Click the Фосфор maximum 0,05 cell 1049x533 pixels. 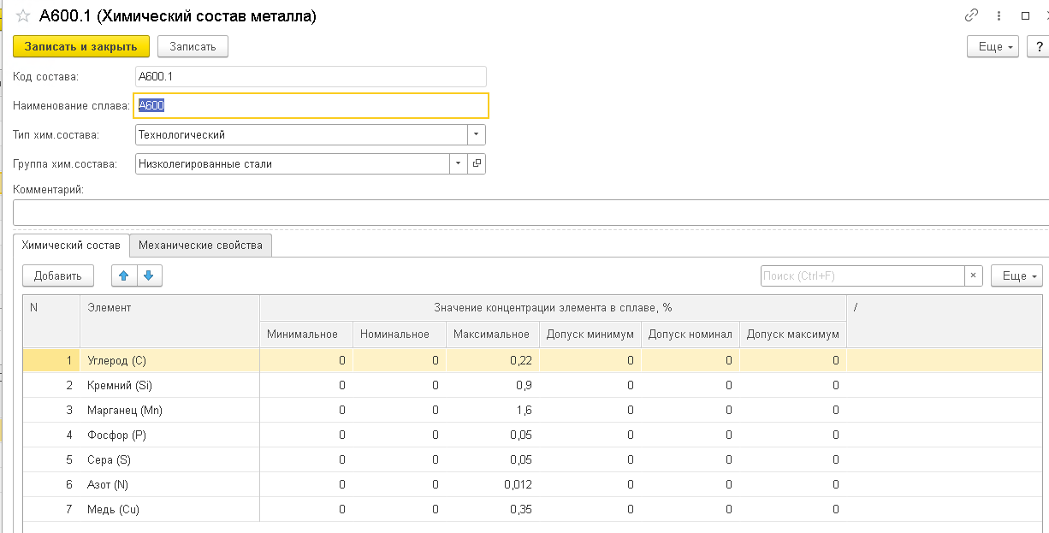[493, 435]
